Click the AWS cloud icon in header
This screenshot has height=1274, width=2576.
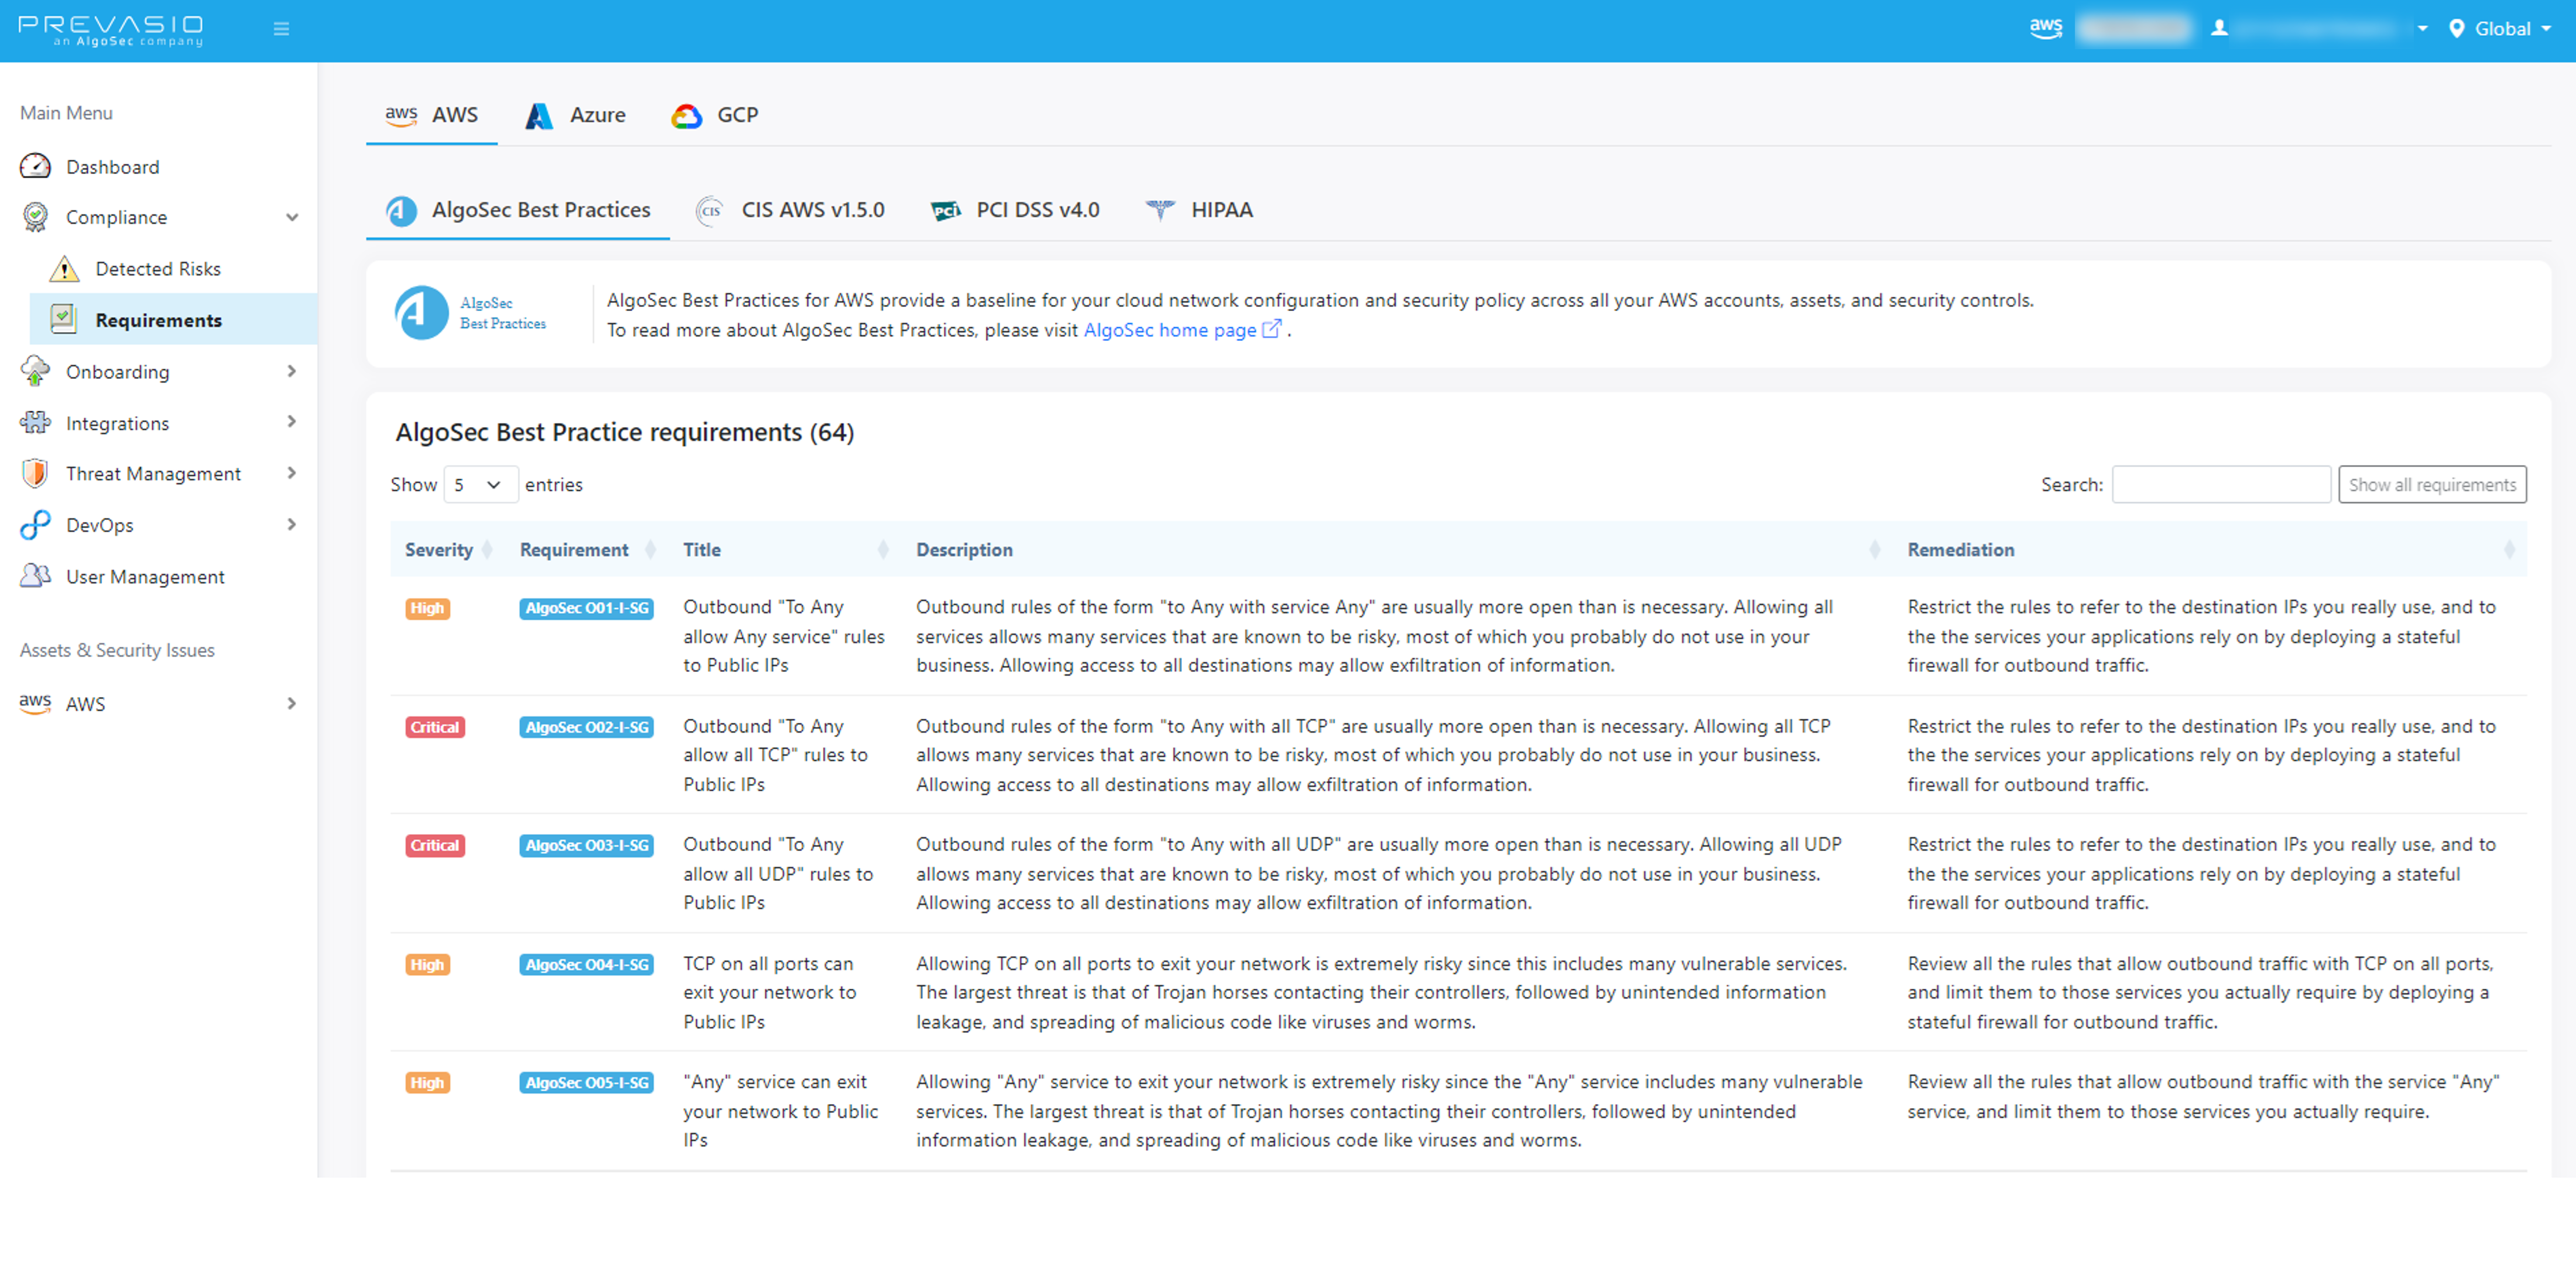pos(2045,28)
